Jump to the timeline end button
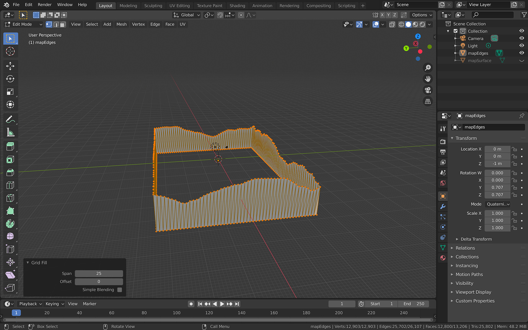This screenshot has height=330, width=528. tap(237, 304)
